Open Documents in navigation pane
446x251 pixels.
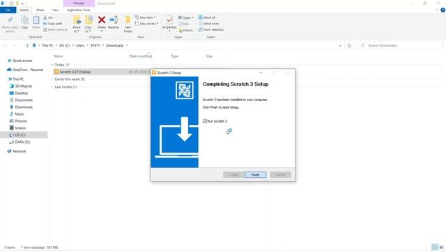pos(24,100)
